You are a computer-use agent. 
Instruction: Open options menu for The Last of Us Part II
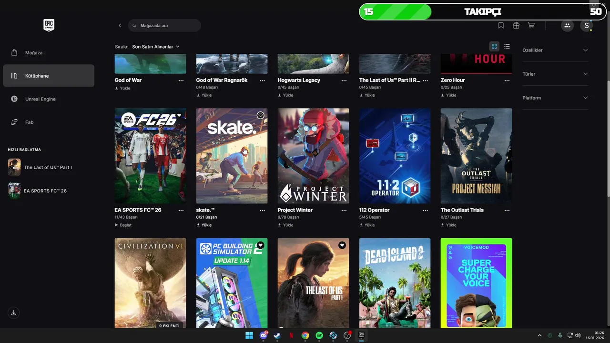coord(426,81)
